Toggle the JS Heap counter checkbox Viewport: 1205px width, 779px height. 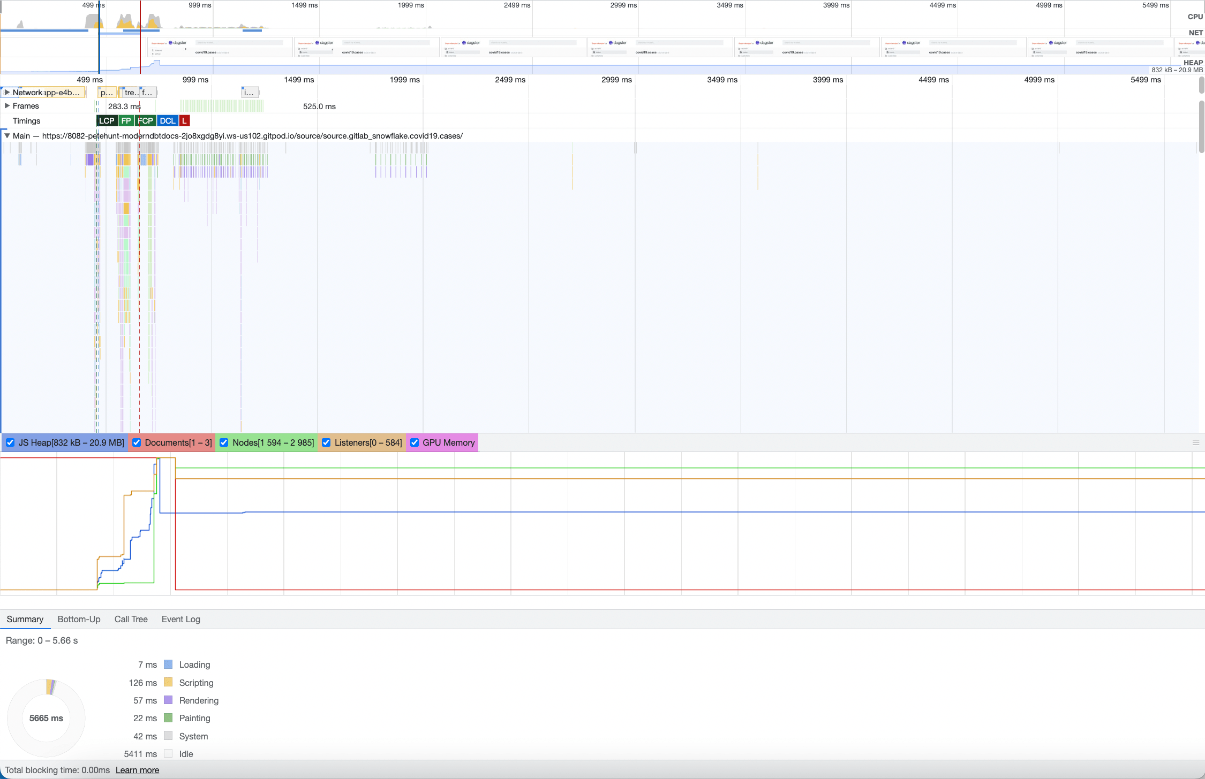coord(10,442)
